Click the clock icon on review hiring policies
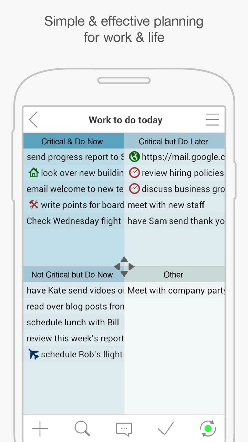 tap(134, 173)
